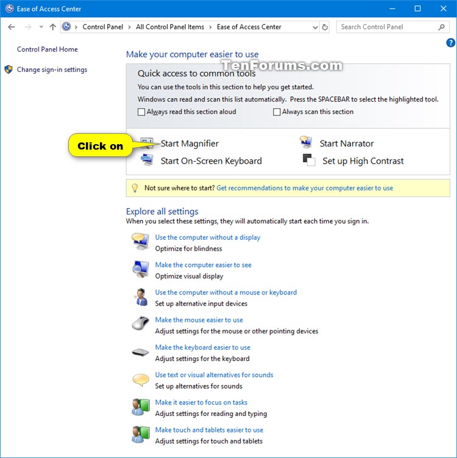Viewport: 457px width, 458px height.
Task: Expand the address bar history dropdown
Action: coord(315,27)
